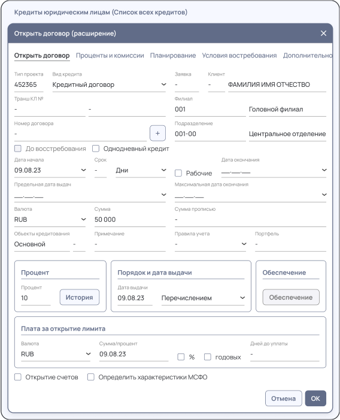Switch to the Проценты и комиссии tab
This screenshot has height=420, width=340.
pyautogui.click(x=110, y=56)
